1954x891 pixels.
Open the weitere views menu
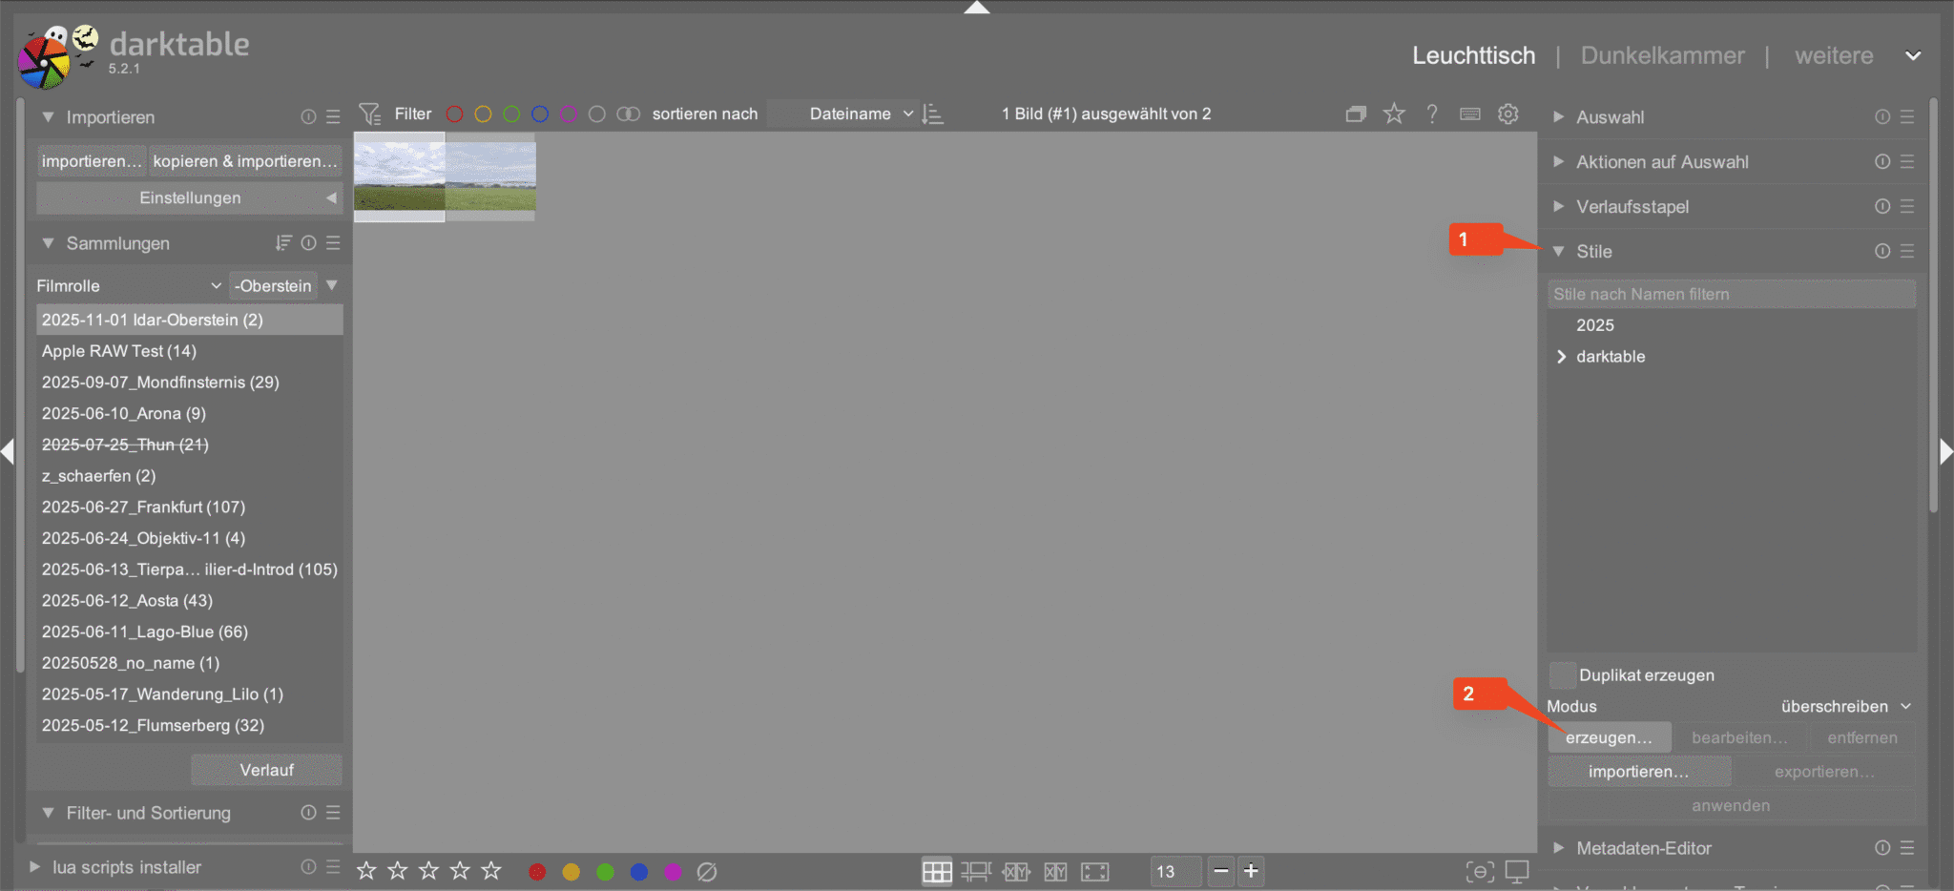[1856, 56]
